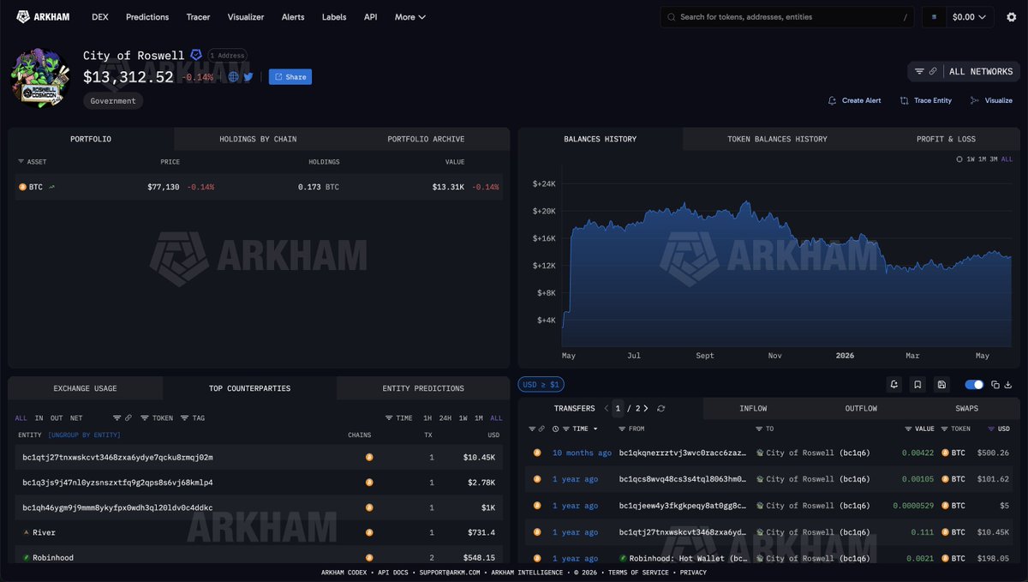Viewport: 1028px width, 582px height.
Task: Click the blue Share button
Action: 290,76
